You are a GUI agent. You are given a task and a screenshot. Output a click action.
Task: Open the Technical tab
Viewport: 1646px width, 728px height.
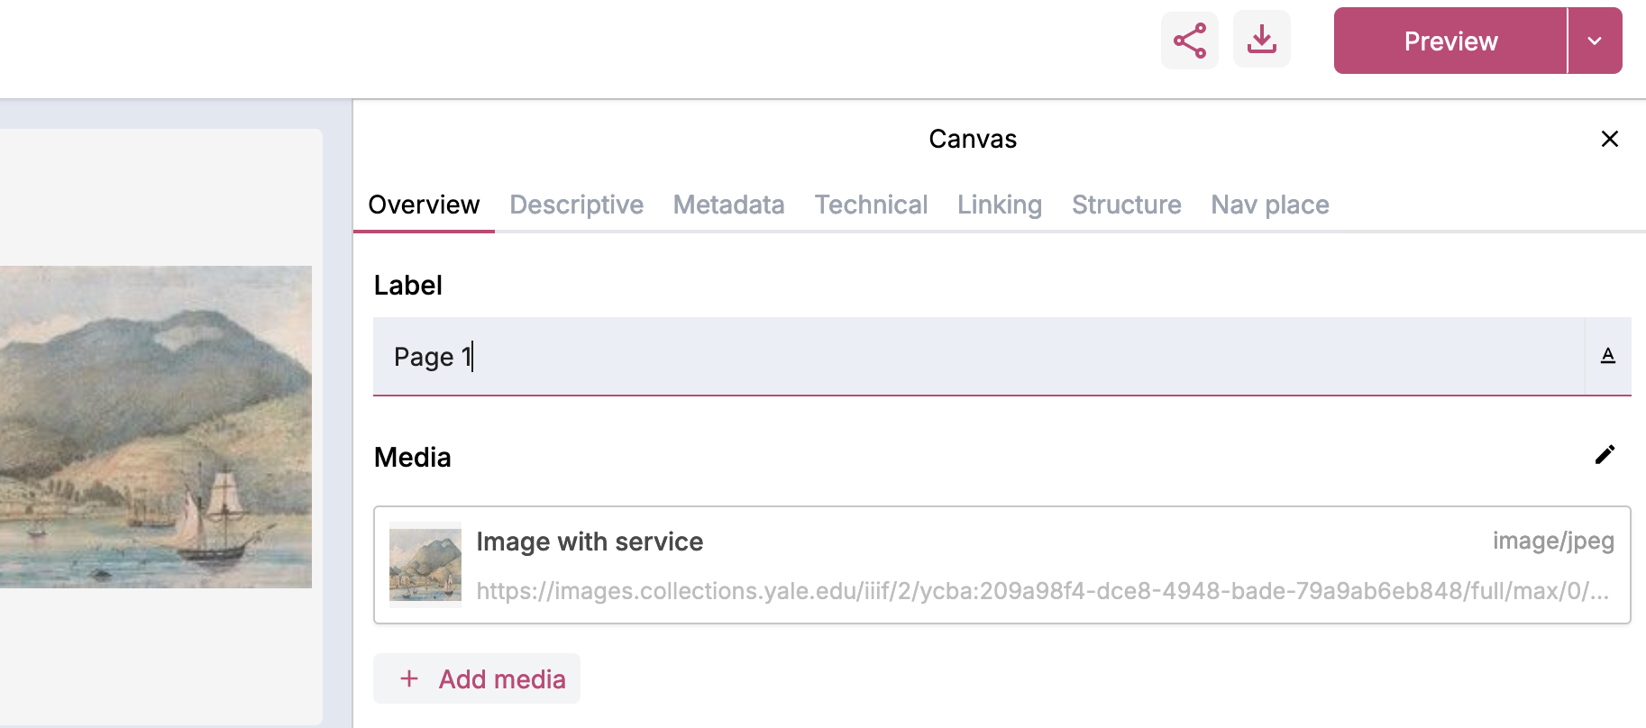(871, 205)
